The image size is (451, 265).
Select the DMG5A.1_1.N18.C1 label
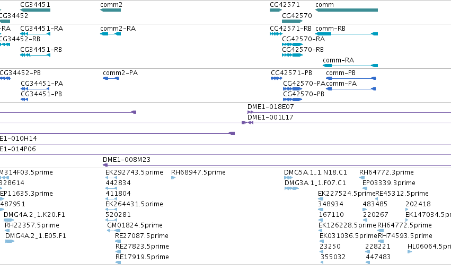315,172
